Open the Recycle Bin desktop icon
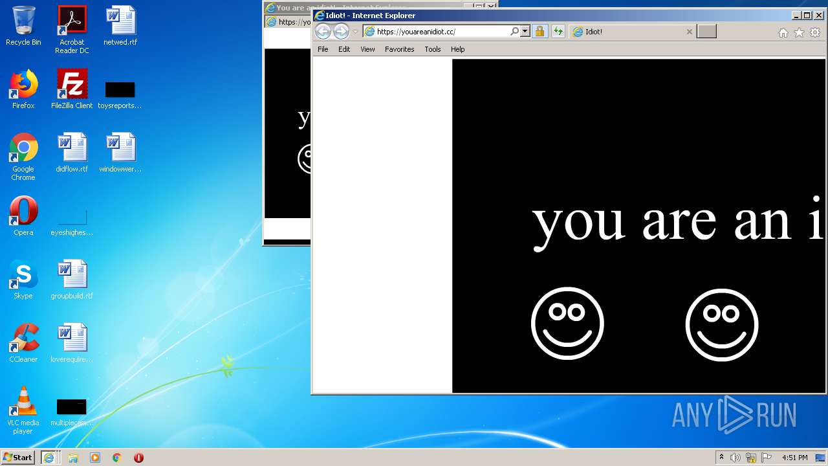828x466 pixels. tap(23, 26)
